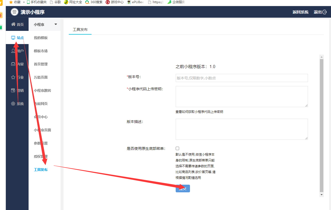Enable the 是否使用原生底部菜单 checkbox
The image size is (331, 210).
pos(178,149)
